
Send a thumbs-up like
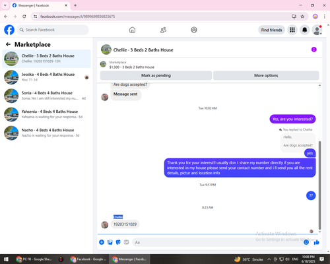(317, 242)
